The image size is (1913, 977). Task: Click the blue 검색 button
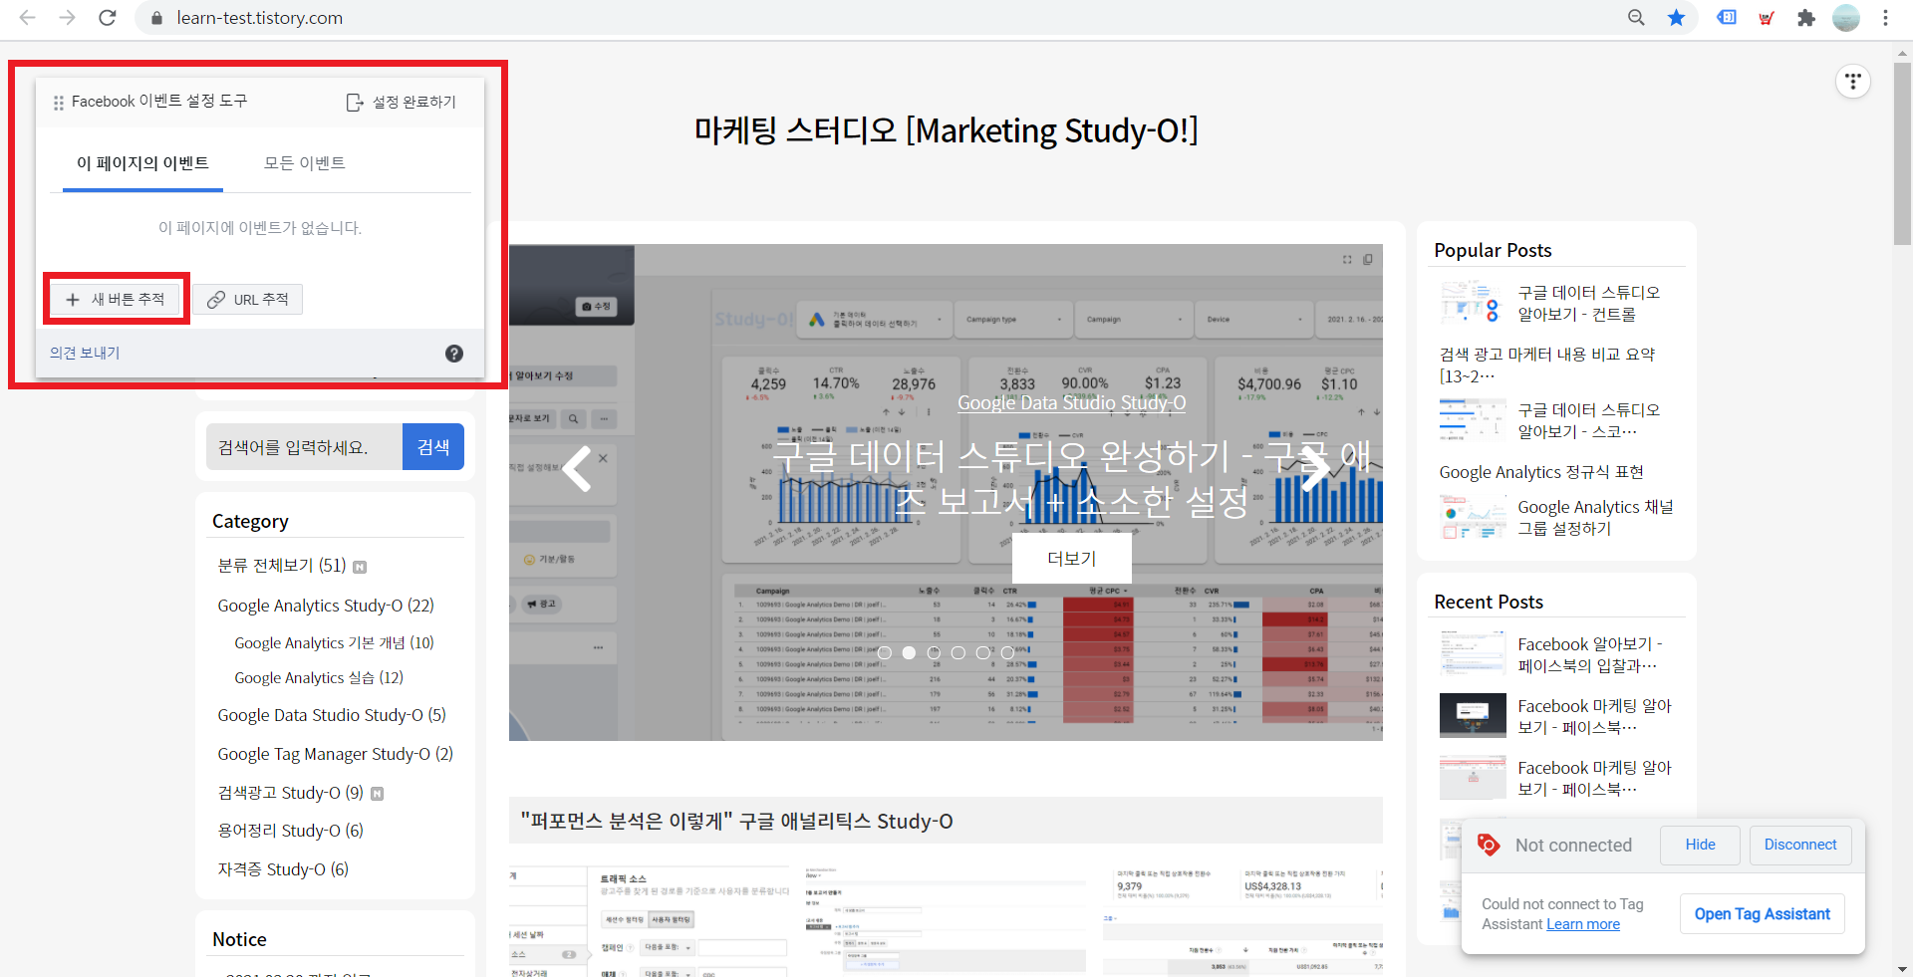coord(433,447)
